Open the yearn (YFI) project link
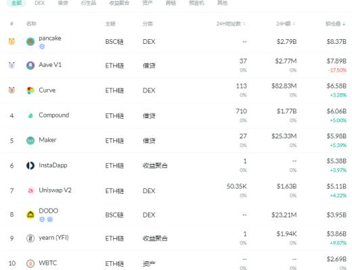 [53, 238]
